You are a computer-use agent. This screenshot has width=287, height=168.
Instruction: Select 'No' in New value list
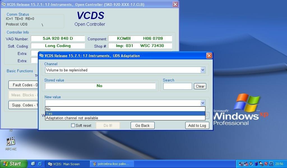(125, 109)
